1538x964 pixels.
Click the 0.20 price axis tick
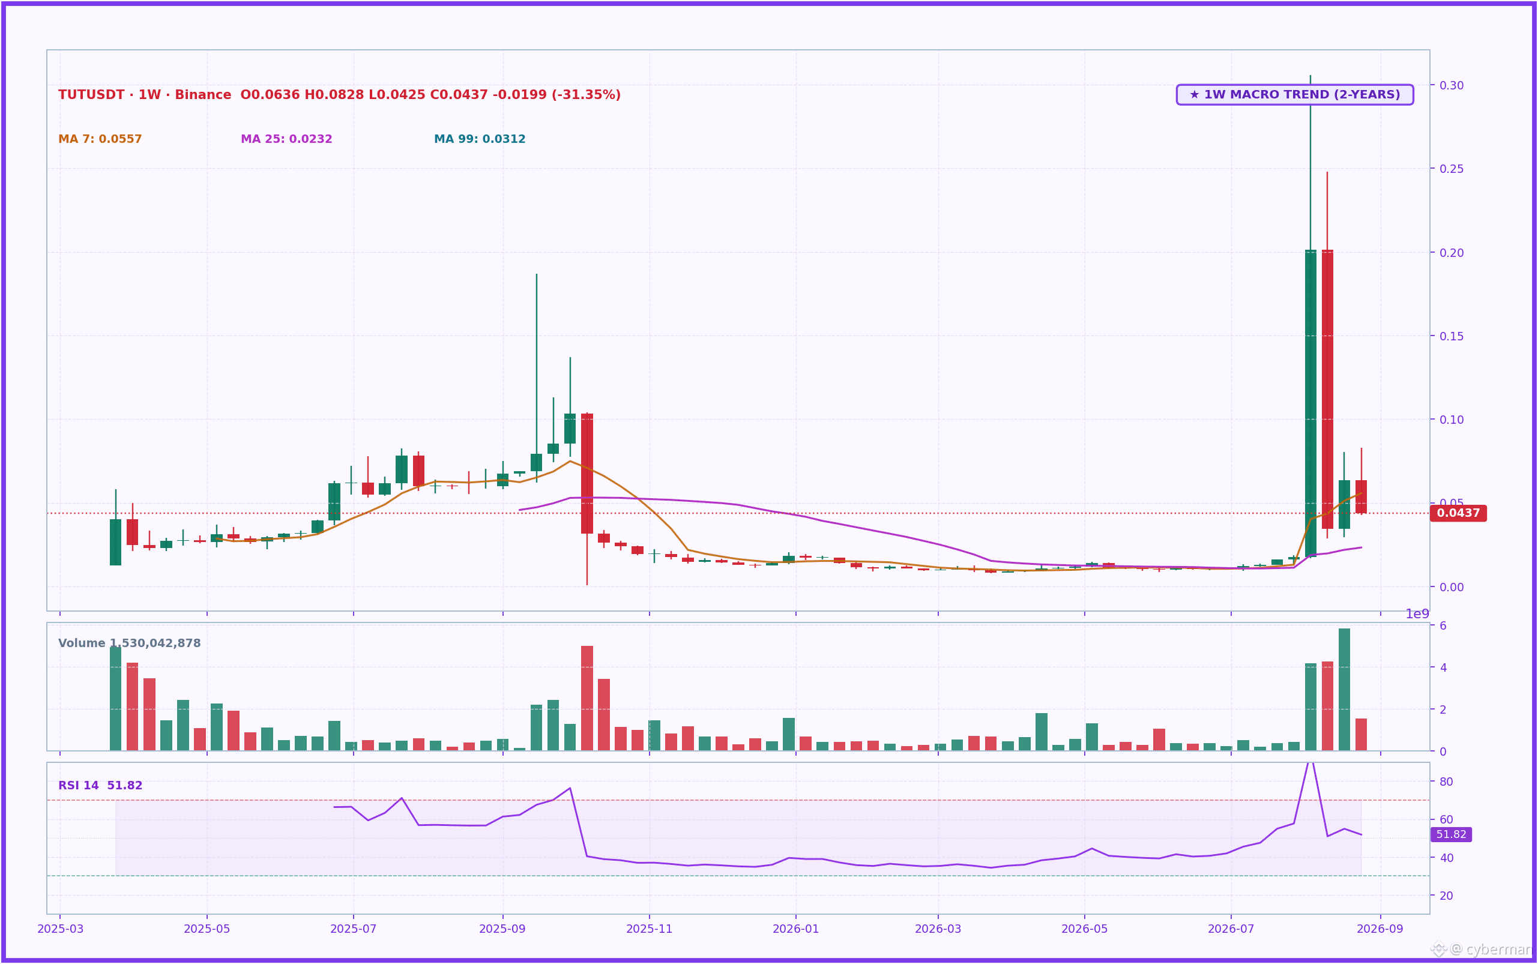(x=1452, y=253)
